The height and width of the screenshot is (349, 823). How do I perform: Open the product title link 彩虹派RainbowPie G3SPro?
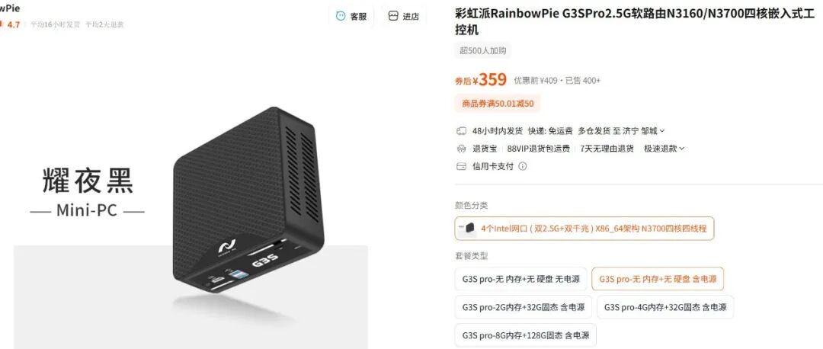click(635, 22)
